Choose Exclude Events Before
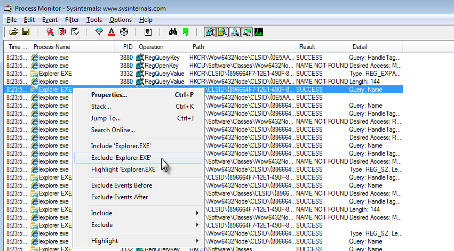This screenshot has width=454, height=251. [x=139, y=185]
